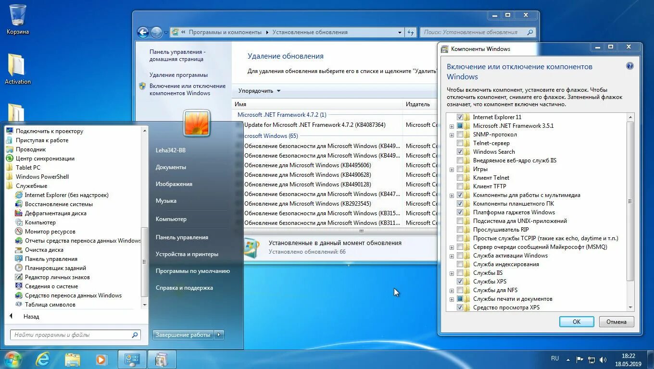Enable Прослушиватель RIP checkbox
Screen dimensions: 654x369
[460, 230]
